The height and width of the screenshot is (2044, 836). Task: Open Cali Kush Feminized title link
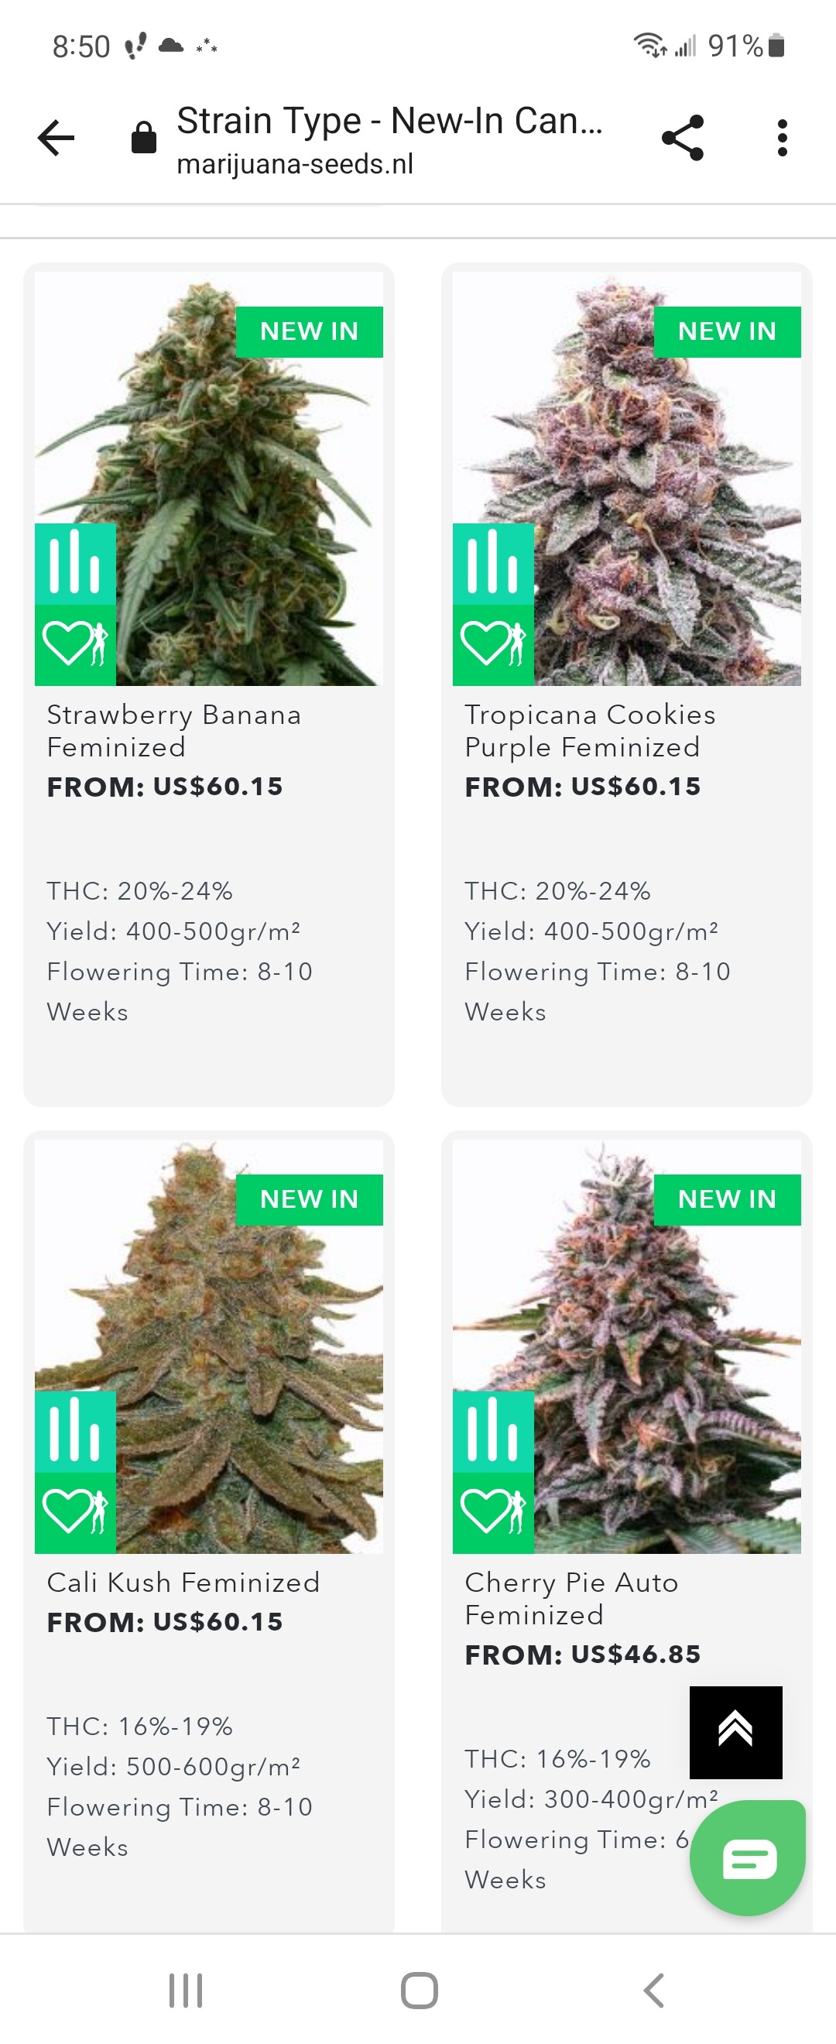pos(183,1583)
